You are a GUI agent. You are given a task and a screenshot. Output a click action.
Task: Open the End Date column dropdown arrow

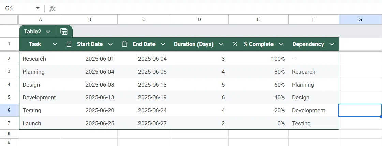[163, 44]
